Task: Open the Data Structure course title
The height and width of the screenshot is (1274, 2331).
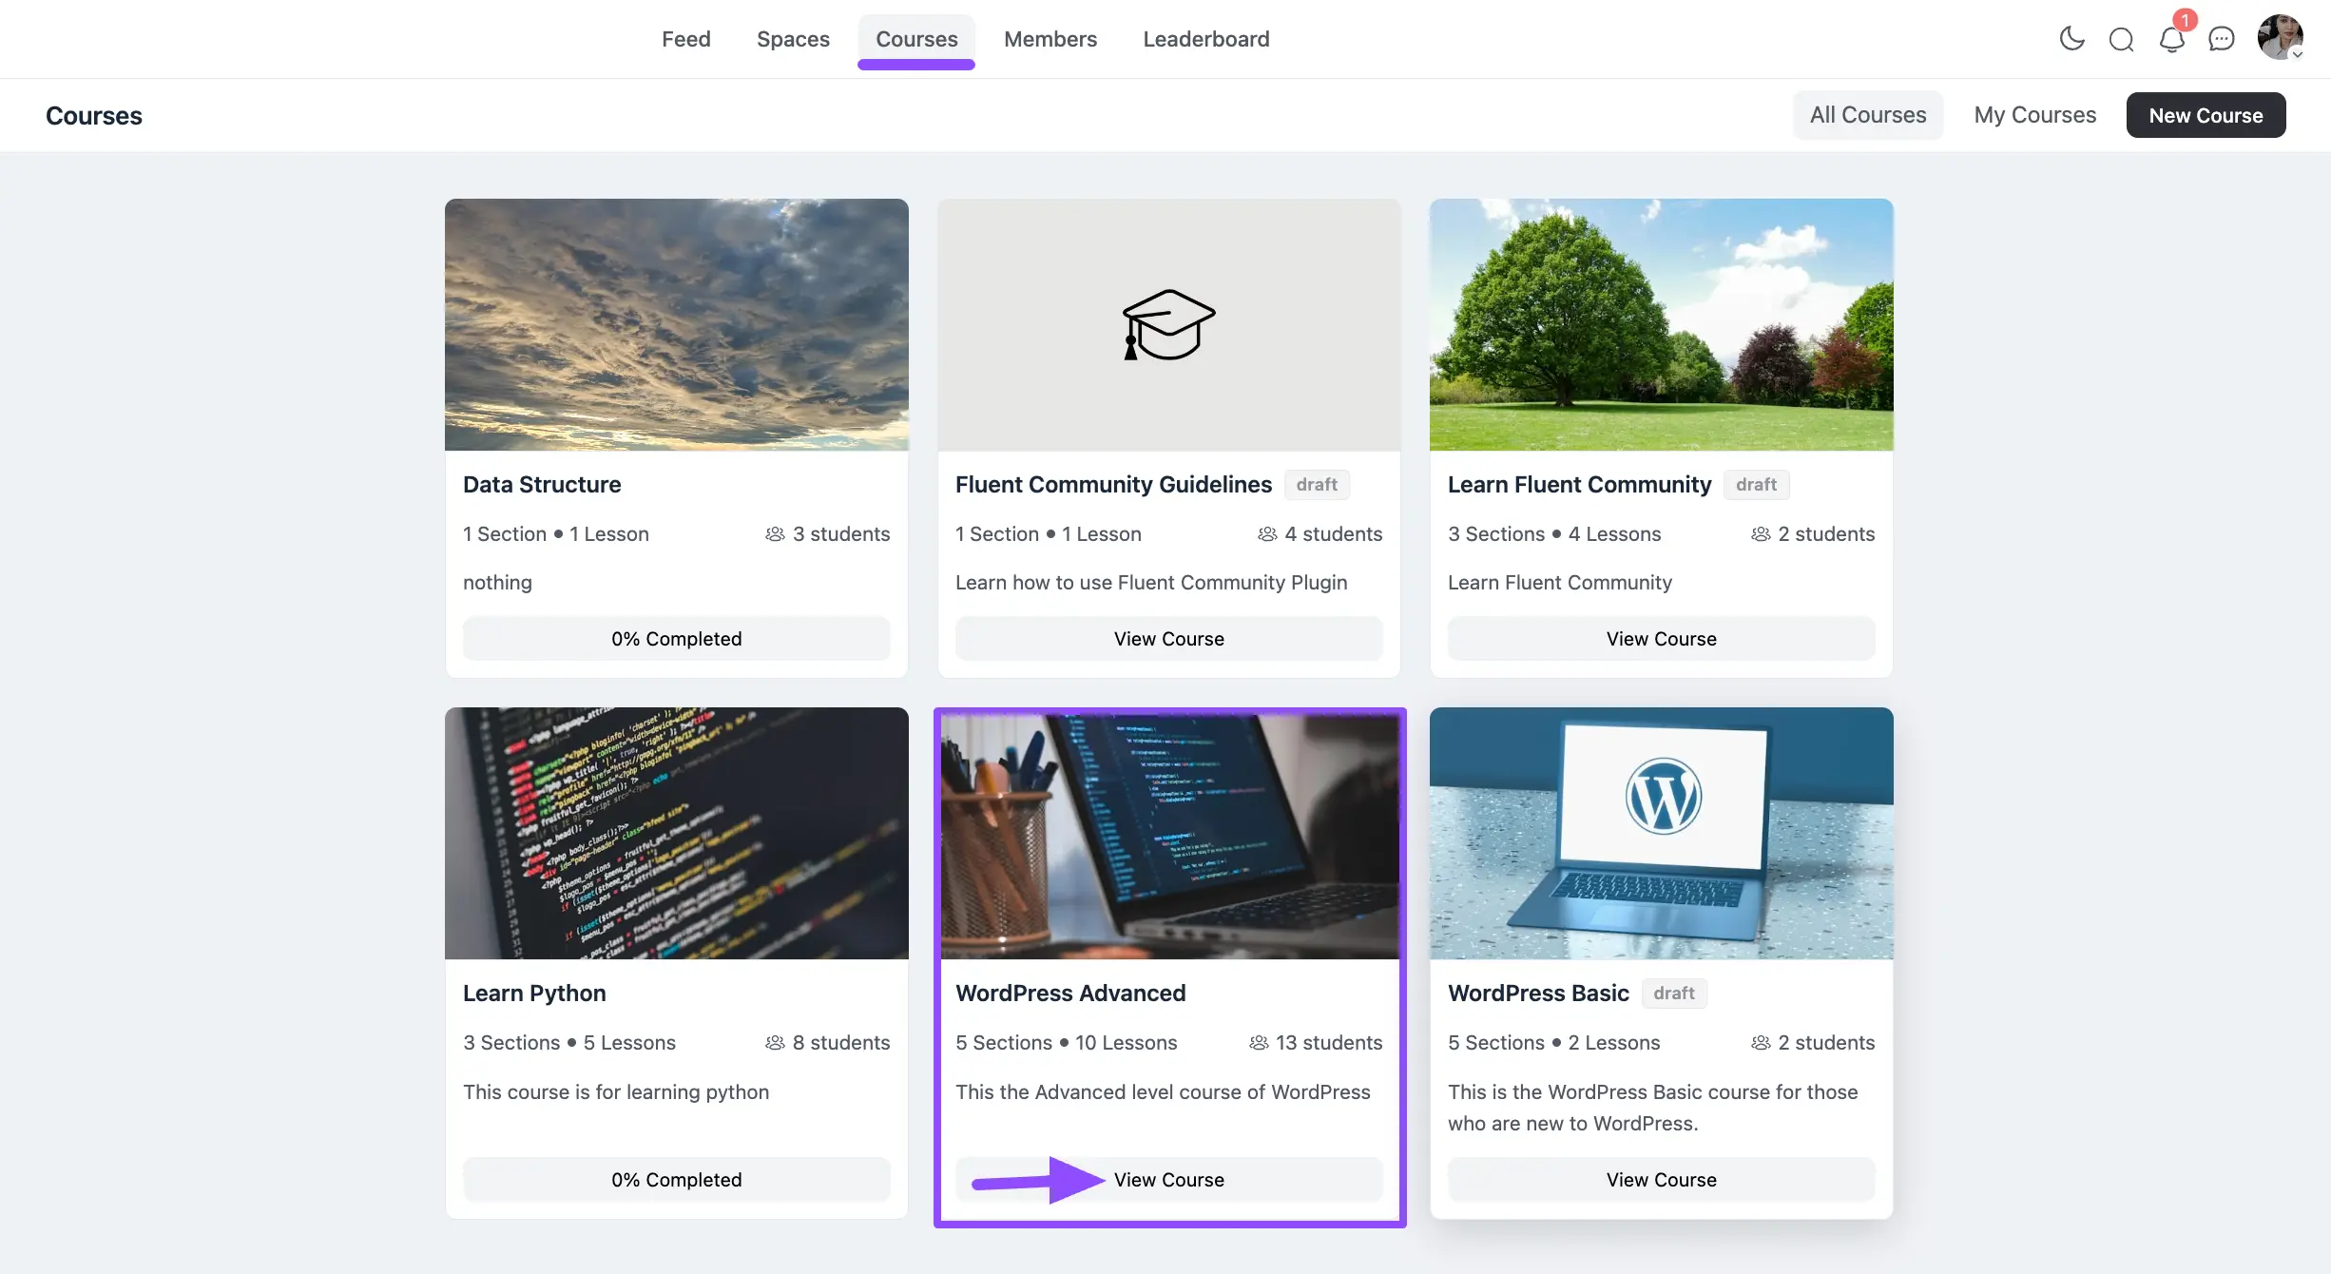Action: click(542, 485)
